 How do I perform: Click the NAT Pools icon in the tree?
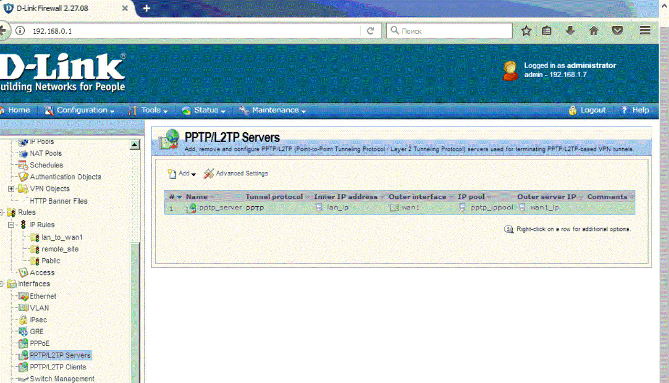point(23,153)
